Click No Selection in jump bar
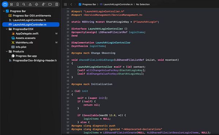This screenshot has width=219, height=135. tap(143, 4)
